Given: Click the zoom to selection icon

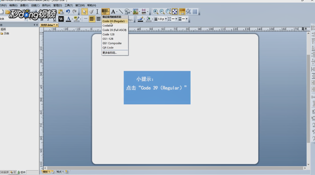Looking at the screenshot, I should coord(168,12).
